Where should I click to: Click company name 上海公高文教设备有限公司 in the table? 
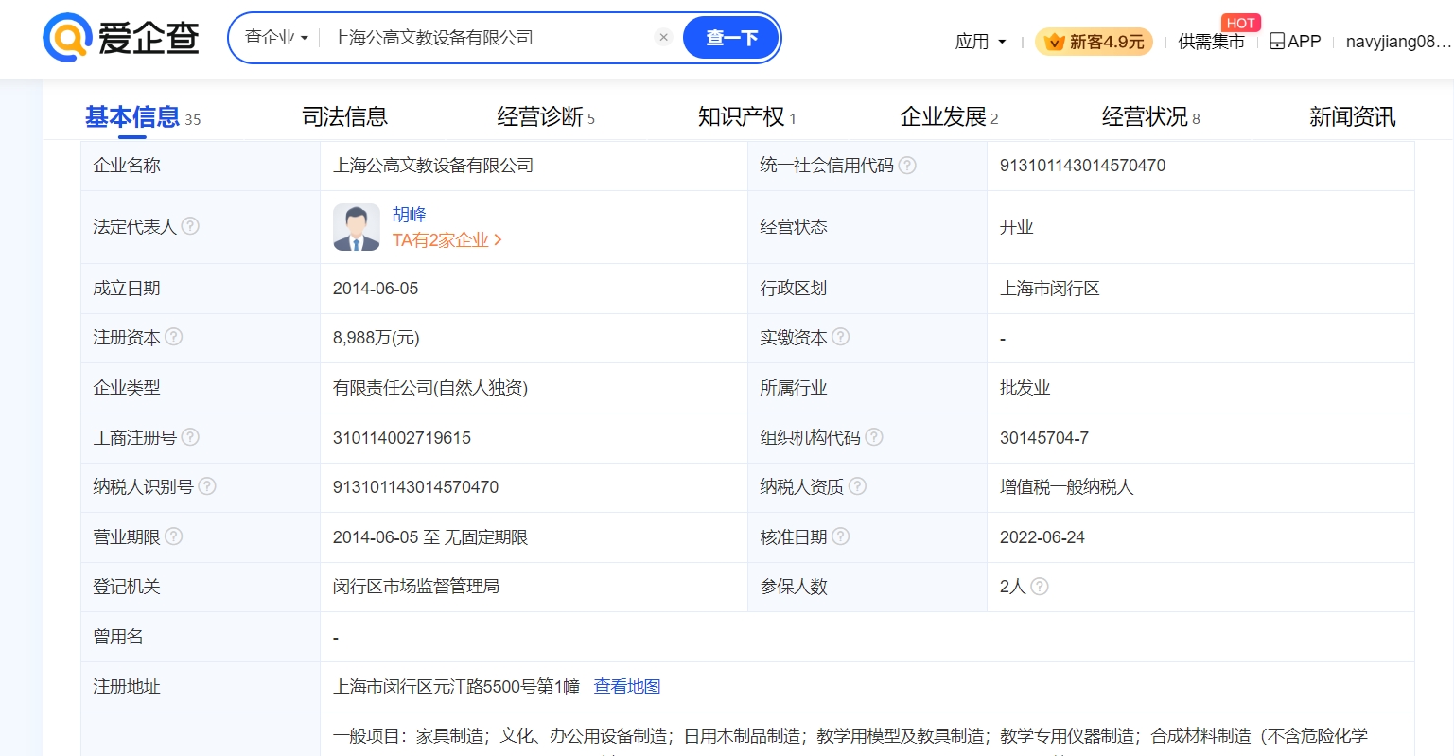click(x=433, y=166)
